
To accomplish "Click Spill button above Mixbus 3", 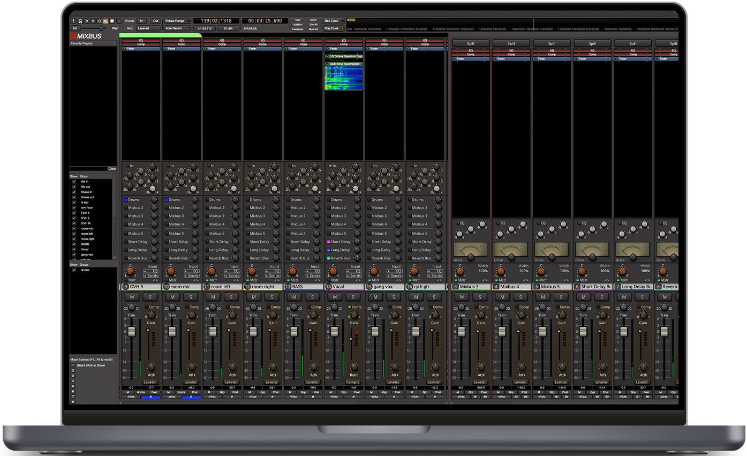I will 470,43.
